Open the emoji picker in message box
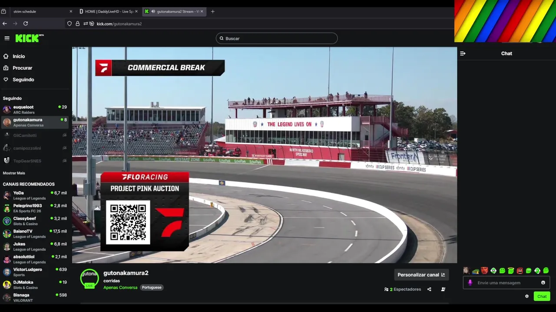This screenshot has height=312, width=556. pyautogui.click(x=543, y=283)
